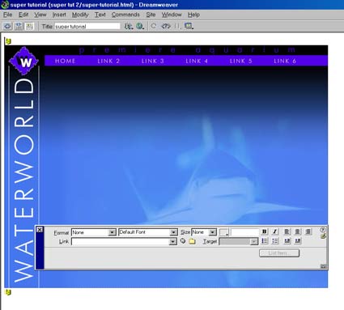Toggle Bold in the property inspector
344x310 pixels.
265,231
